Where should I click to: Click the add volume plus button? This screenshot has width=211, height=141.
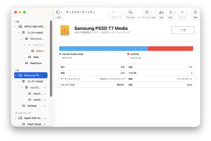pyautogui.click(x=114, y=12)
